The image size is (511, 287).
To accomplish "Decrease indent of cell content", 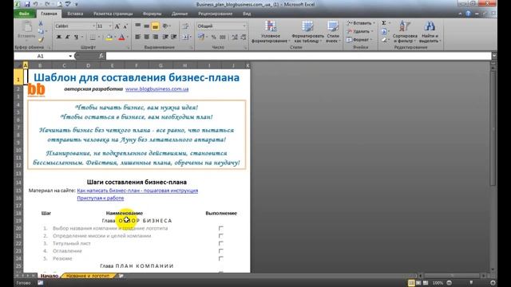I will (x=165, y=37).
